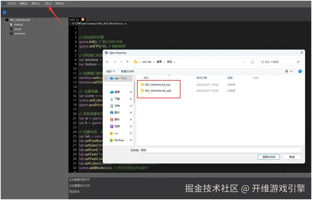Go back in Open Directory dialog
The image size is (312, 200).
[x=107, y=62]
